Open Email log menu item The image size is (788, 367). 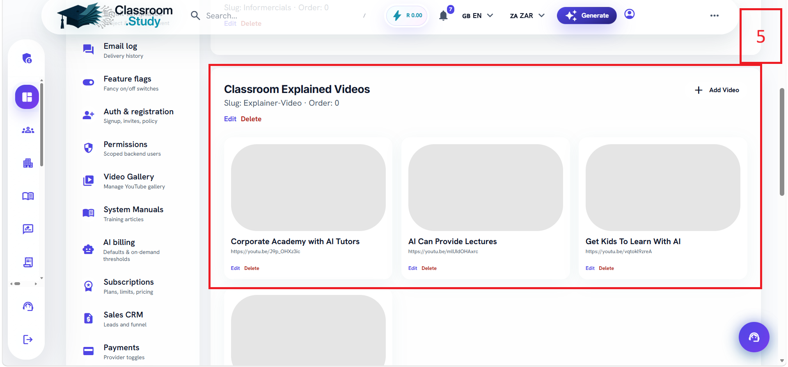click(133, 50)
